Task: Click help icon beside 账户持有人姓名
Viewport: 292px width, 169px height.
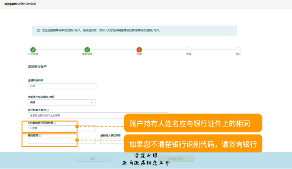Action: point(48,110)
